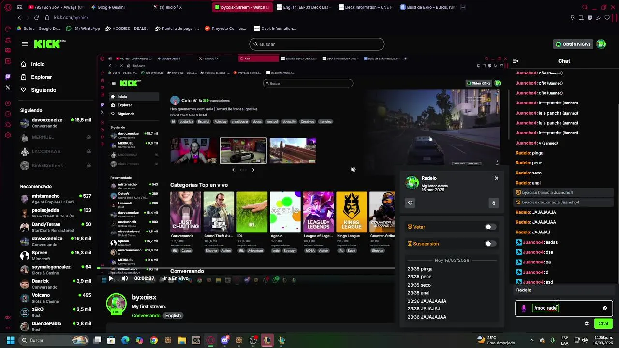619x348 pixels.
Task: Click the microphone icon in chat input
Action: coord(524,308)
